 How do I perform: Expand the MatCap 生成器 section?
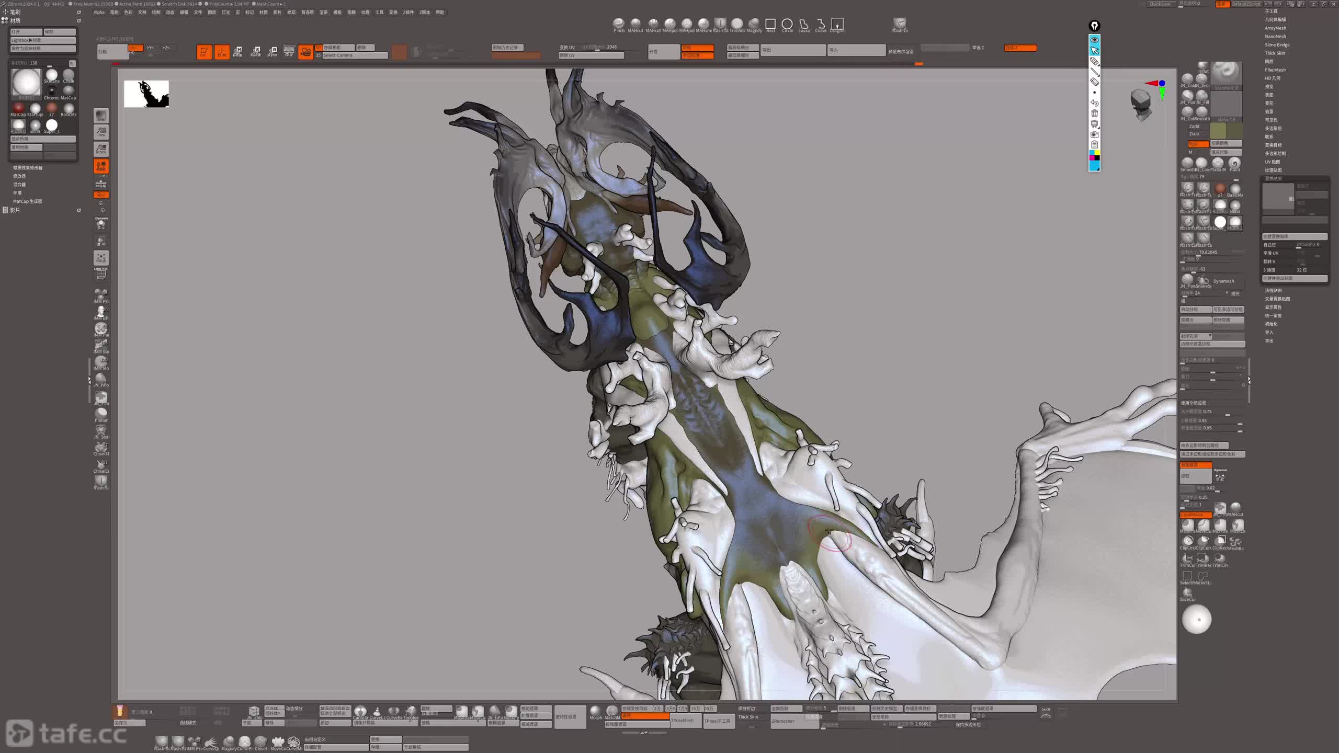(x=27, y=201)
